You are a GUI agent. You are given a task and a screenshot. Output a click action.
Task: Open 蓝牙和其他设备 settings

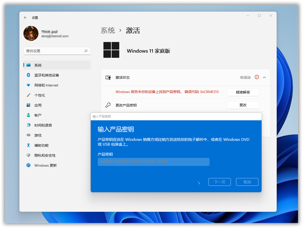pyautogui.click(x=57, y=75)
